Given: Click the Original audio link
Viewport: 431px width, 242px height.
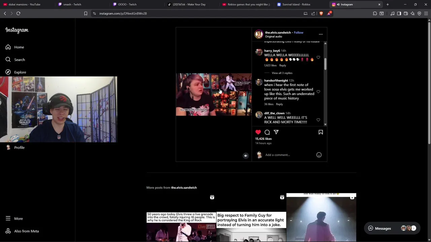Looking at the screenshot, I should pyautogui.click(x=273, y=37).
